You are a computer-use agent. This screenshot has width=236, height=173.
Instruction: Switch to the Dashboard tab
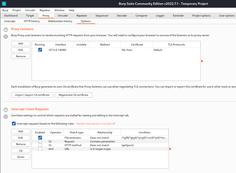[x=11, y=15]
